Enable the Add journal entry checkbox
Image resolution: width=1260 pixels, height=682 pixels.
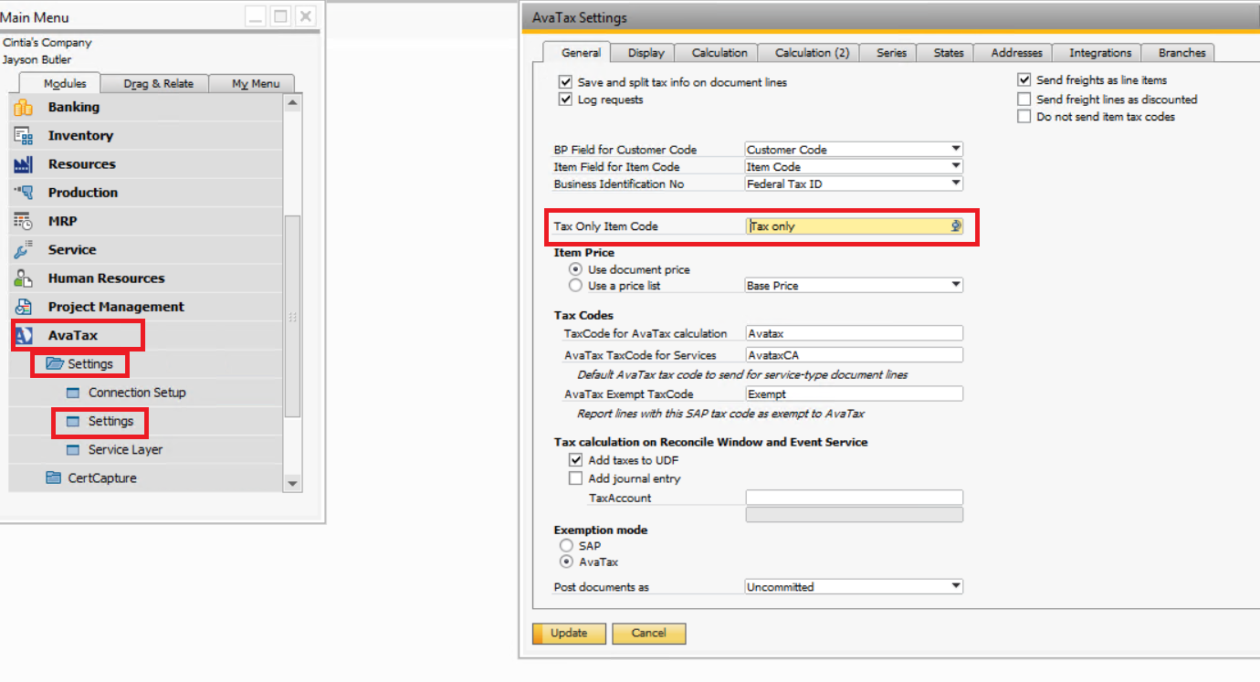click(x=575, y=478)
